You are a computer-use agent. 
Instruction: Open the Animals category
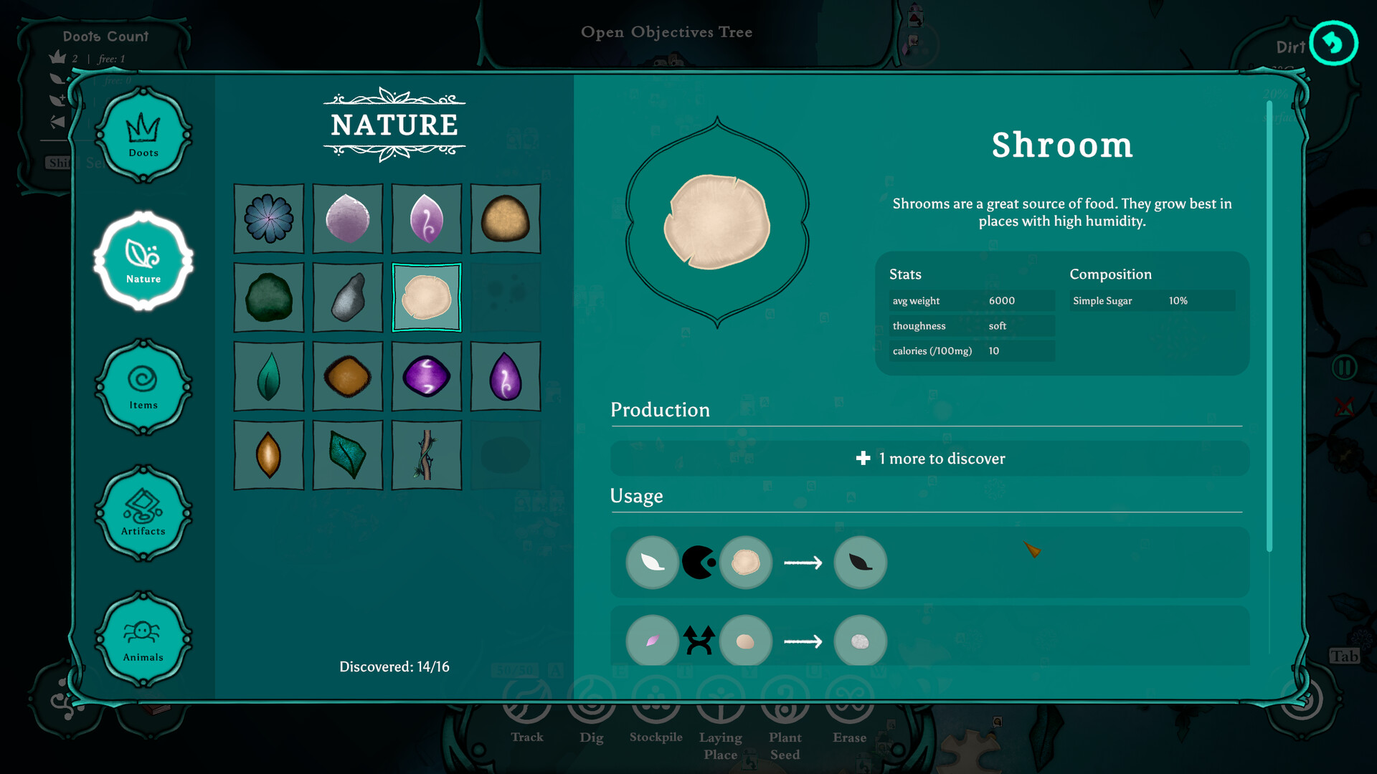tap(143, 639)
